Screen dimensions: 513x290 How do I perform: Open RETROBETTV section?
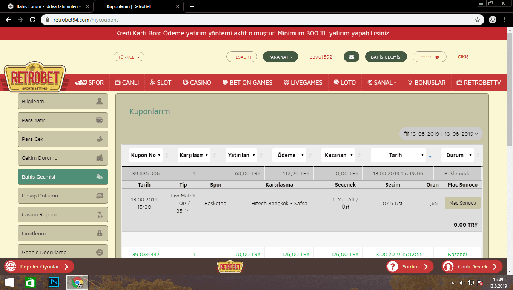(479, 82)
